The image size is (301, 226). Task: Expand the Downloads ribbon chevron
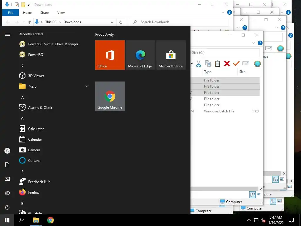click(223, 12)
